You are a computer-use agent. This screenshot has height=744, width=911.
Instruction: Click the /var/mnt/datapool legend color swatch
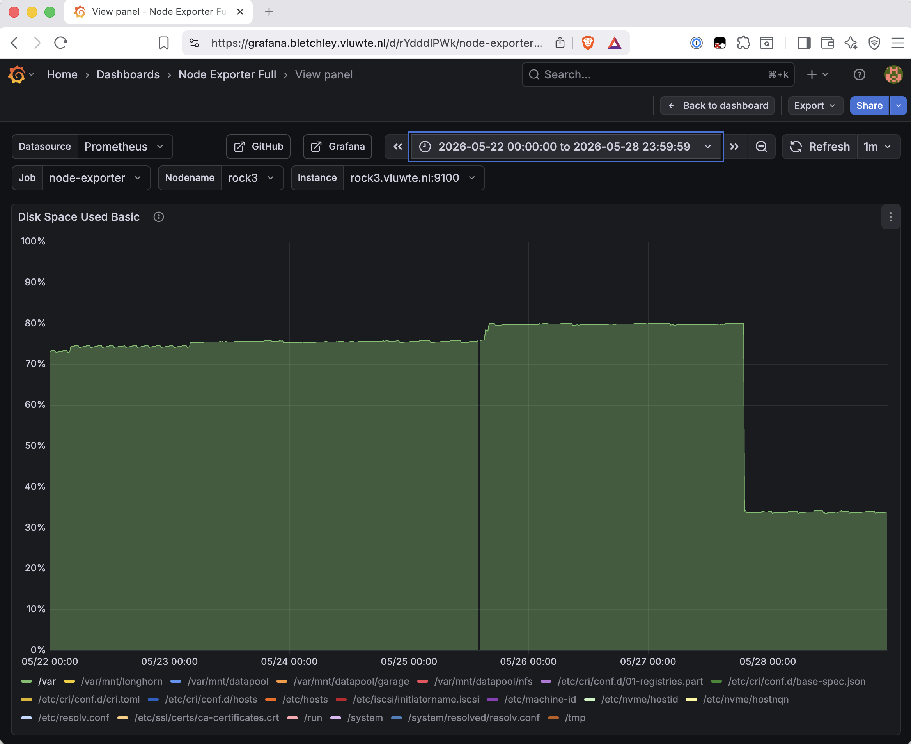[x=175, y=682]
